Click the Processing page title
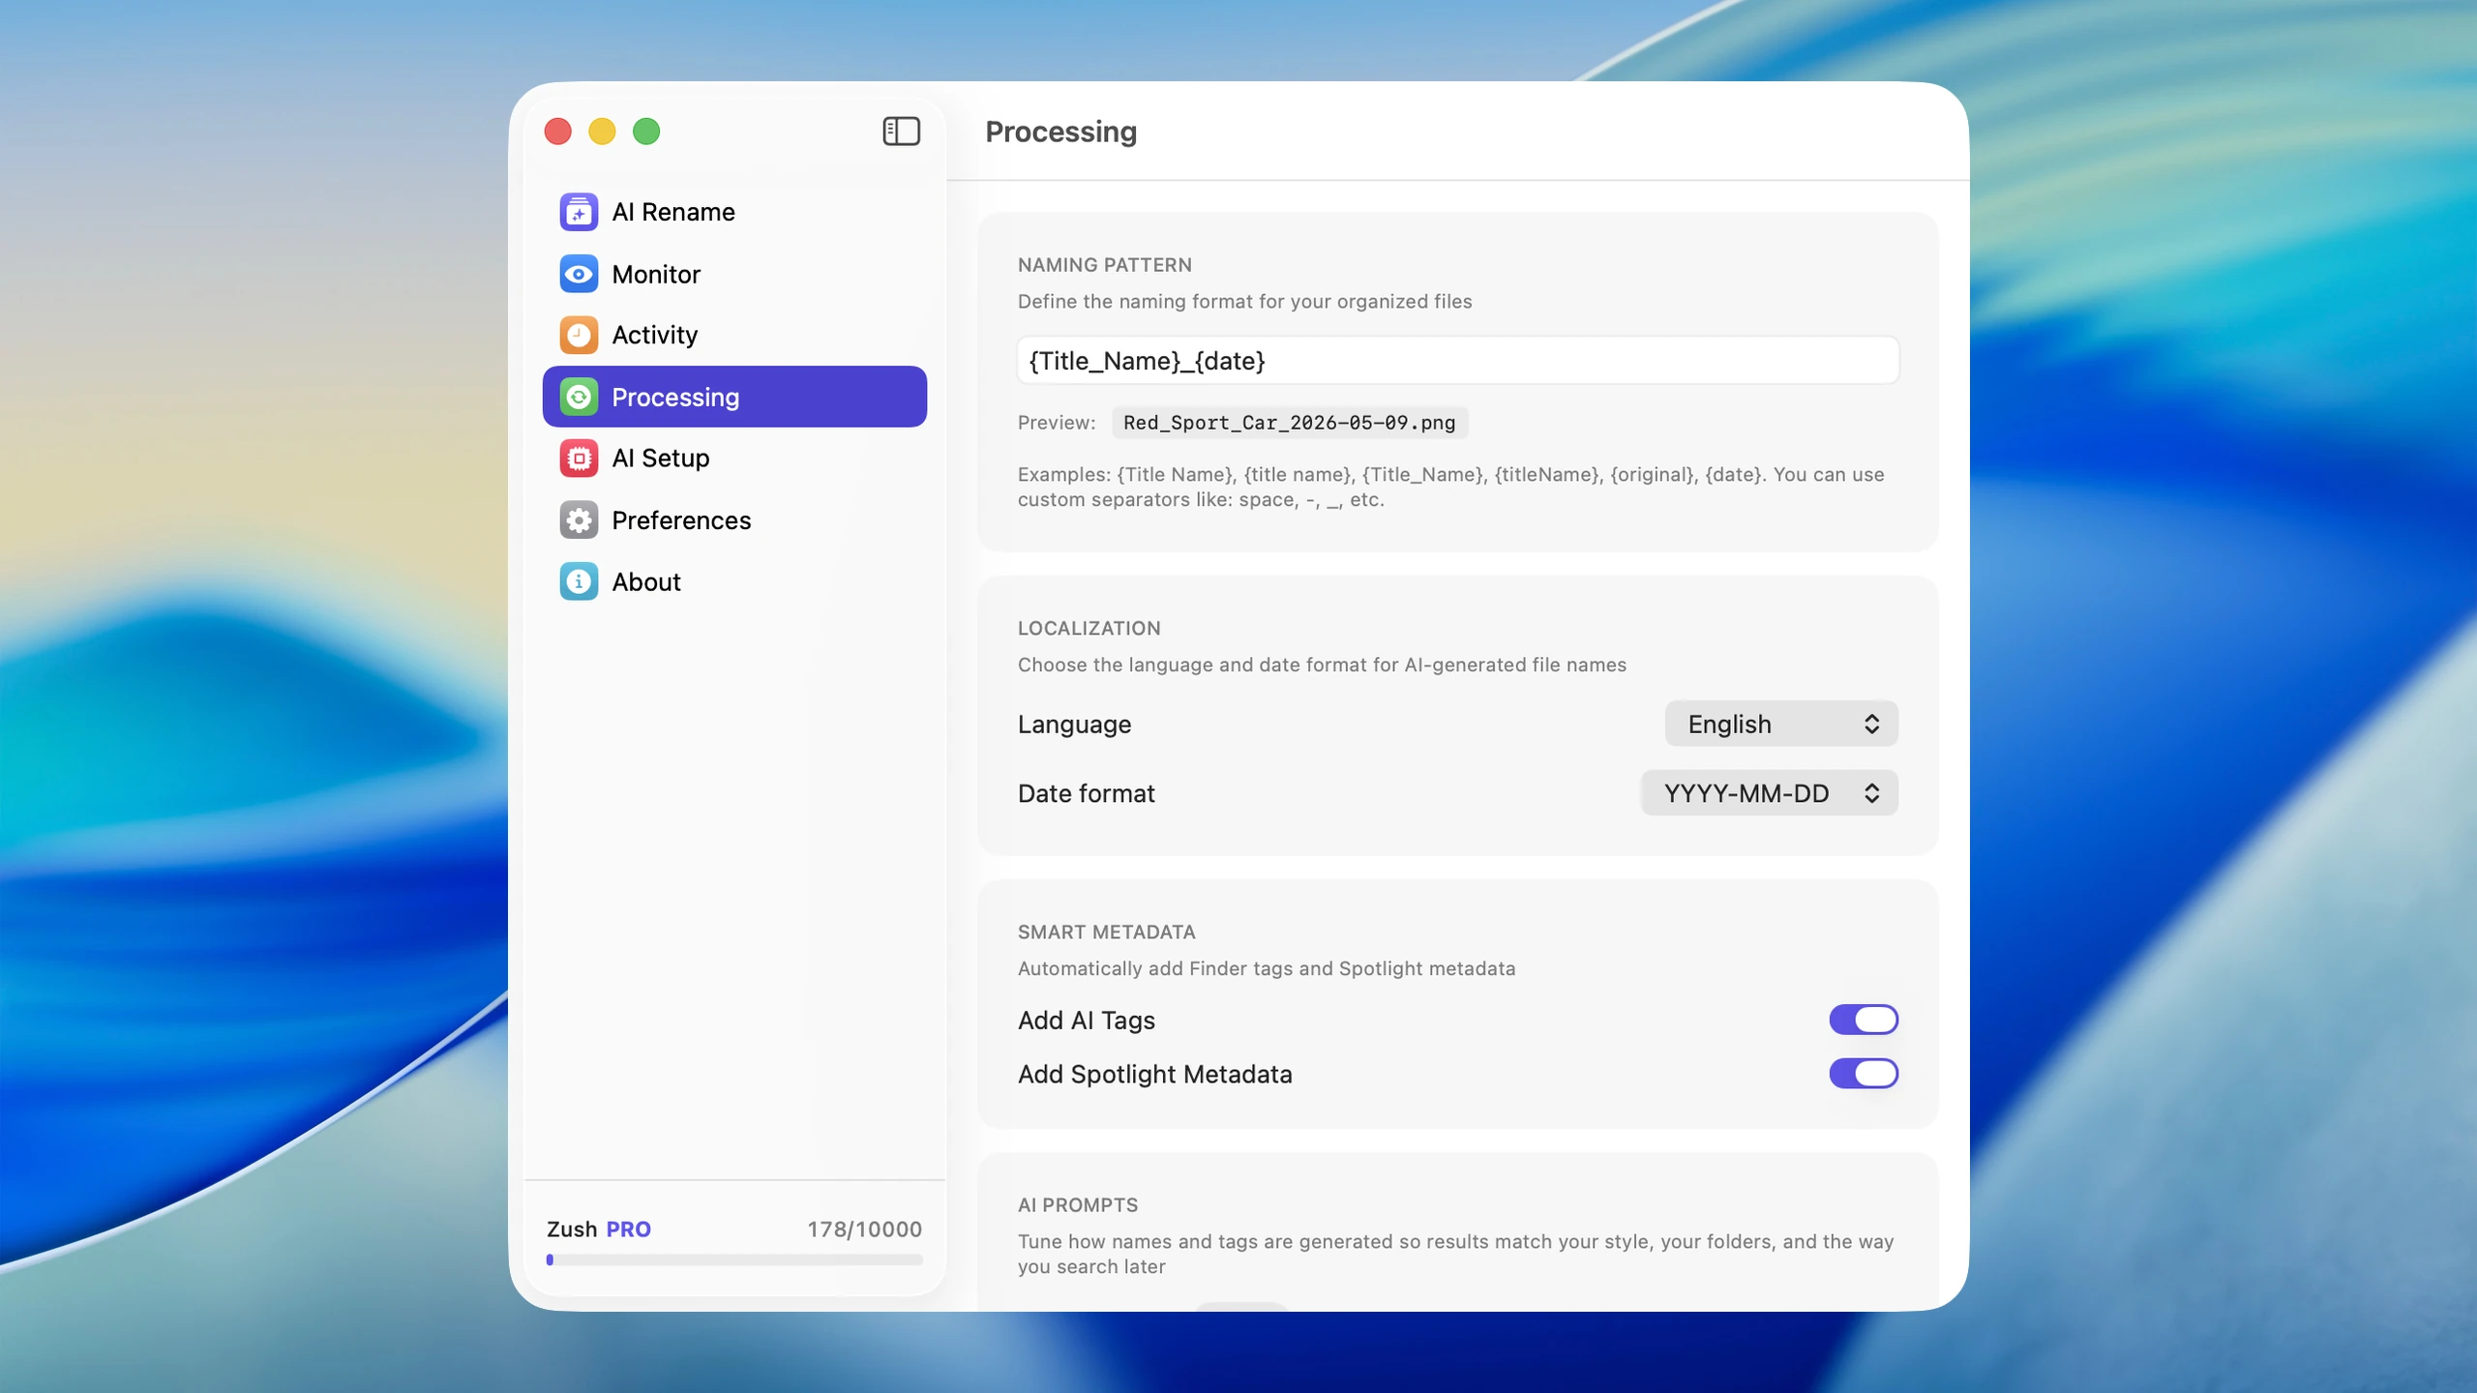This screenshot has width=2477, height=1393. click(1060, 132)
